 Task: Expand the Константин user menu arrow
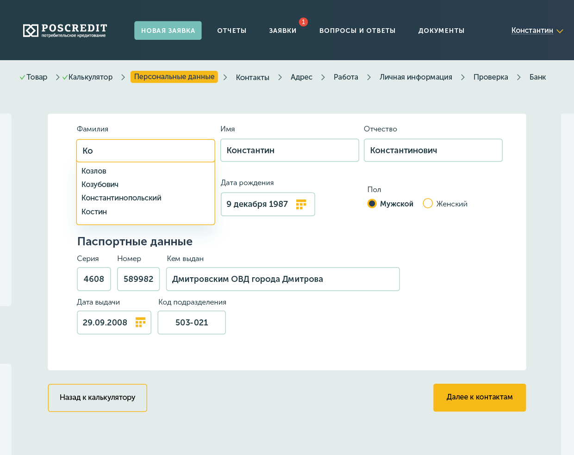560,31
